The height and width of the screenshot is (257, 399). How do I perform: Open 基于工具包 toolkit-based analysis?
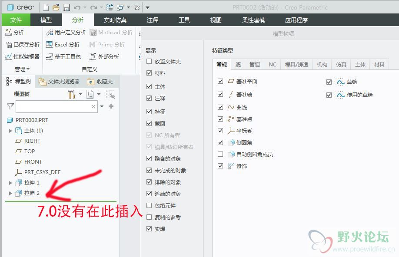coord(63,56)
